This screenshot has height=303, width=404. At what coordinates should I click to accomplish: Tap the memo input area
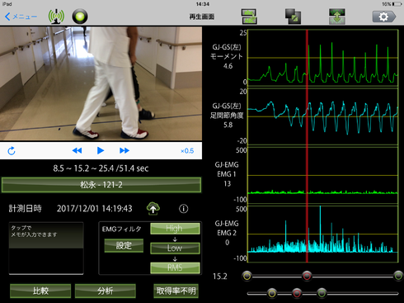point(46,249)
